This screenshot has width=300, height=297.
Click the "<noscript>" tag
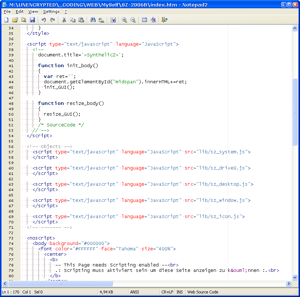pos(41,238)
